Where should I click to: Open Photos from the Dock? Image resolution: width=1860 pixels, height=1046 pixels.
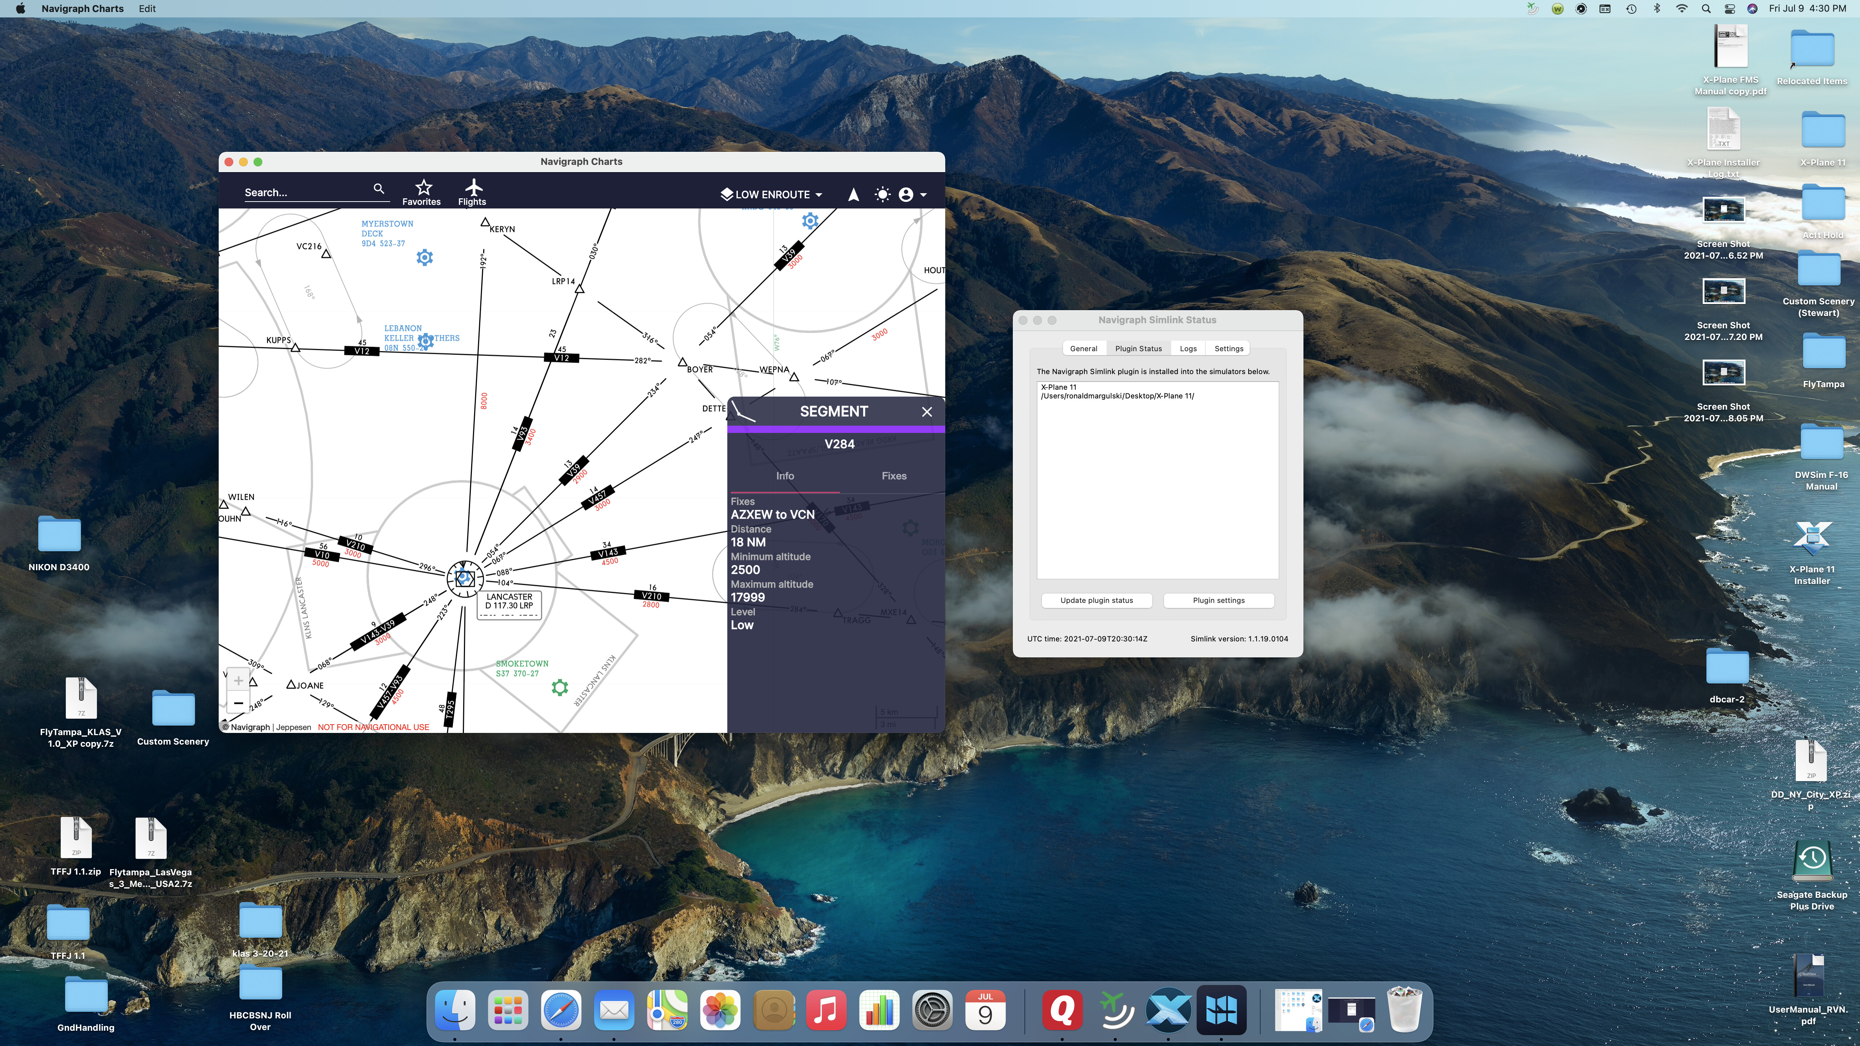coord(720,1010)
